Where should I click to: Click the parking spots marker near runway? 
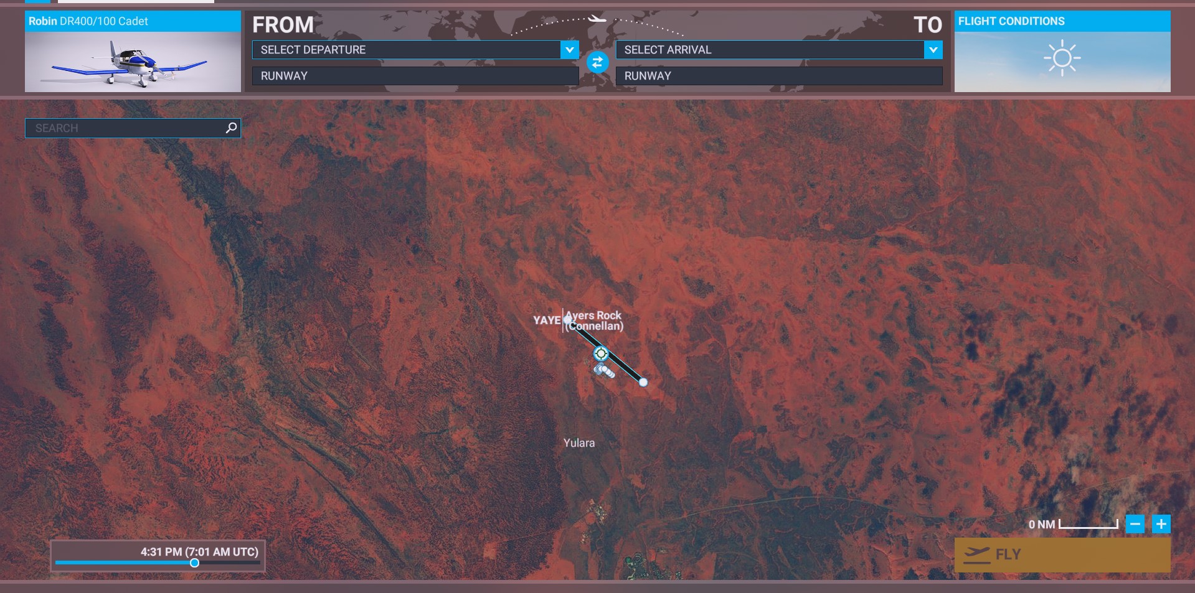[x=603, y=371]
